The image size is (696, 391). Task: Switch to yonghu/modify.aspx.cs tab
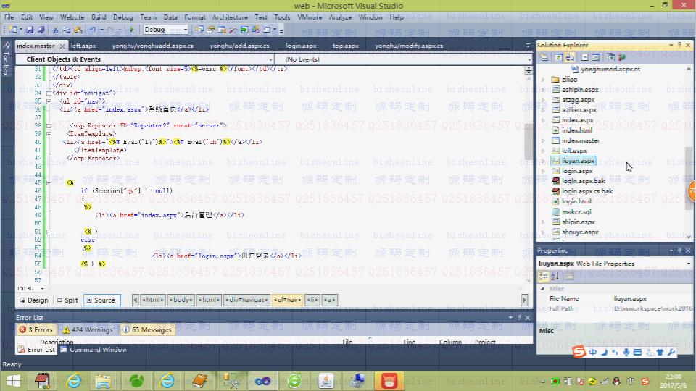point(409,46)
